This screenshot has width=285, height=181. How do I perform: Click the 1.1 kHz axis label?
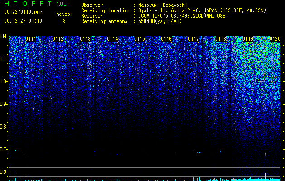coord(4,59)
